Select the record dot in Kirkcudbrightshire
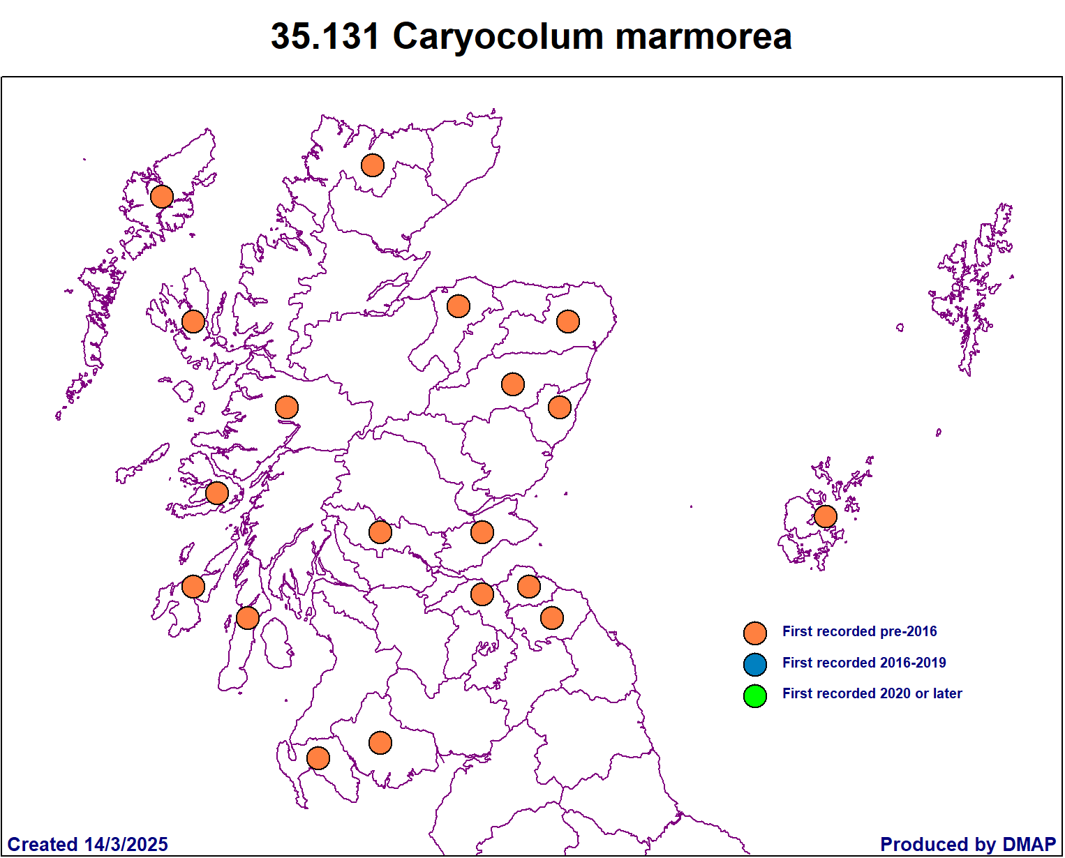The image size is (1065, 858). coord(380,743)
